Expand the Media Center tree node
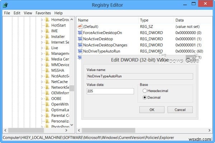215x143 pixels. [42, 59]
